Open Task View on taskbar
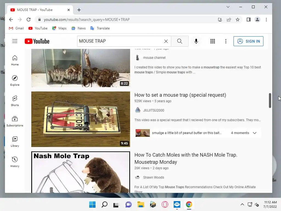 116,204
